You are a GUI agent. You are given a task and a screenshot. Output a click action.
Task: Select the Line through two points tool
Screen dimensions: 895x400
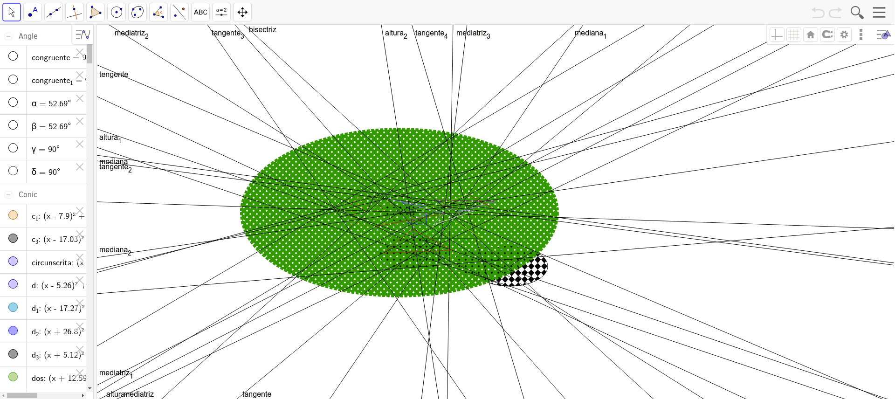[54, 12]
